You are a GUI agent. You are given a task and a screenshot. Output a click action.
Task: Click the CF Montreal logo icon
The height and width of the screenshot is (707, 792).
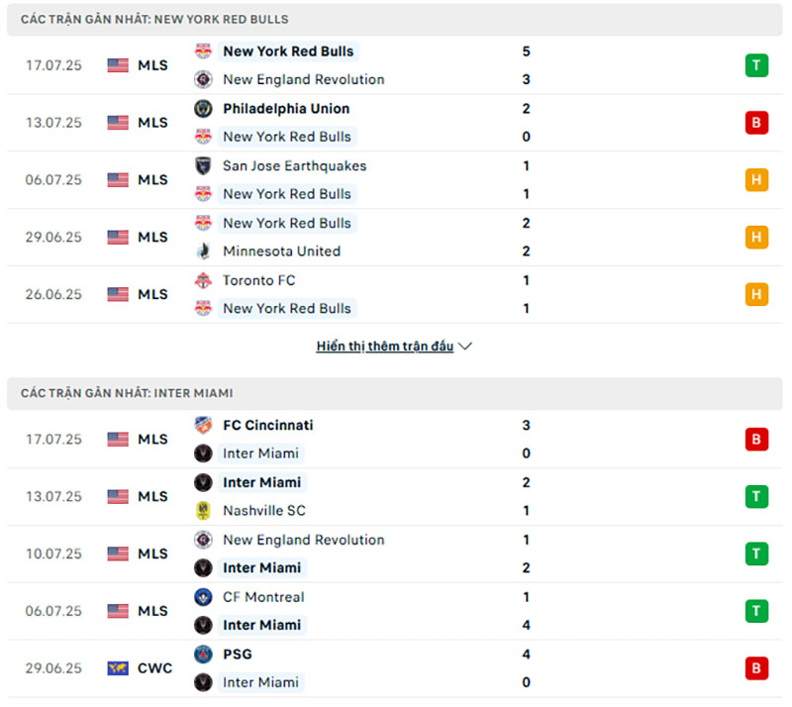click(x=203, y=597)
